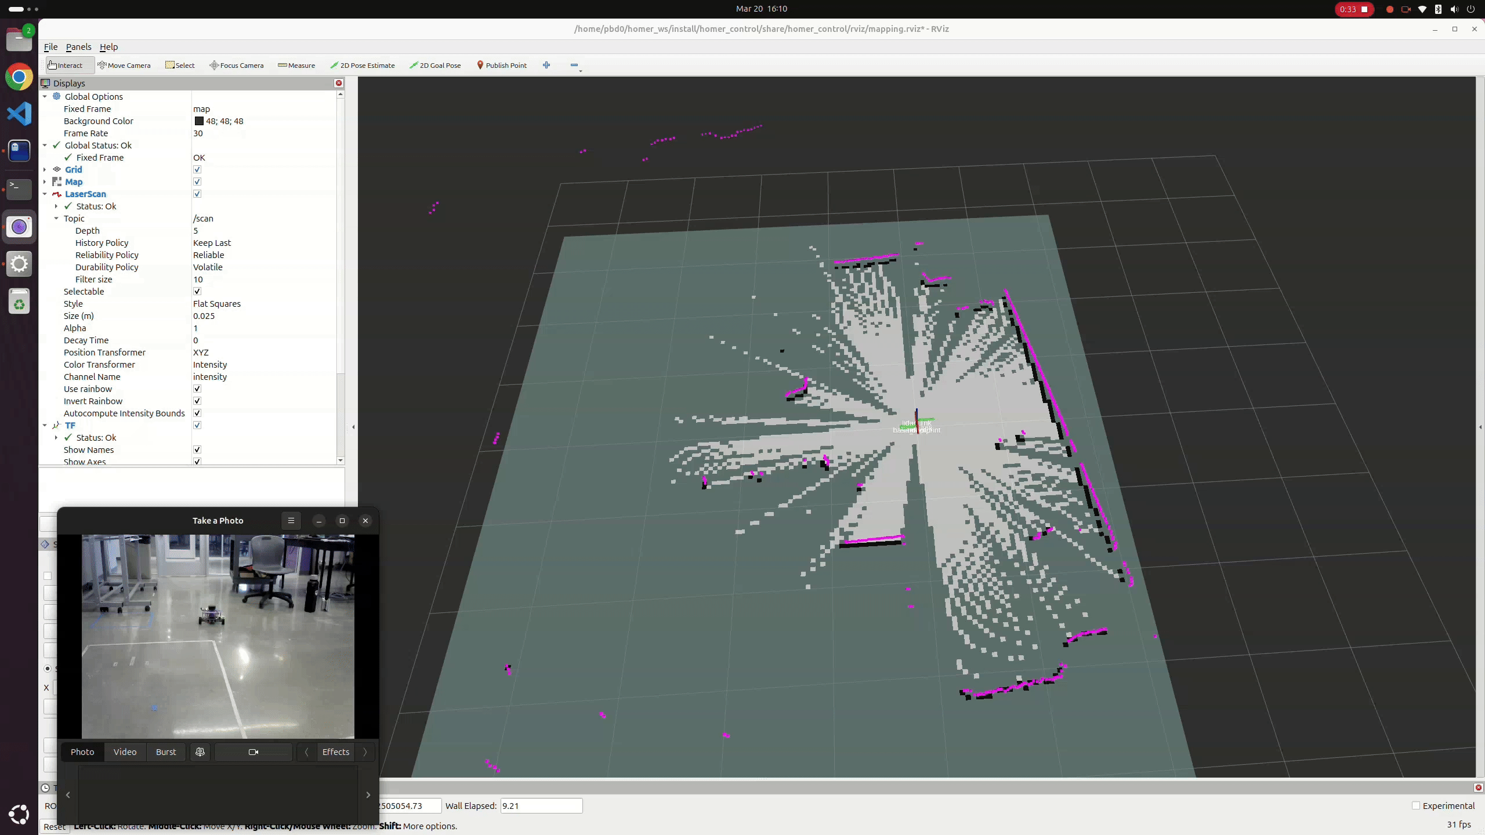Toggle the Map display checkbox

pos(197,181)
